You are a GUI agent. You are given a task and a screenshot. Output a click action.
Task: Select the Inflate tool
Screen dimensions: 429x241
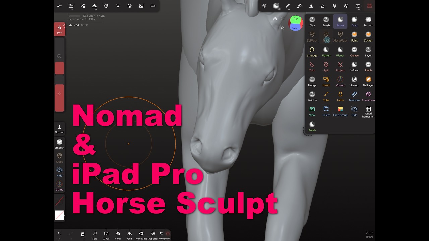354,67
